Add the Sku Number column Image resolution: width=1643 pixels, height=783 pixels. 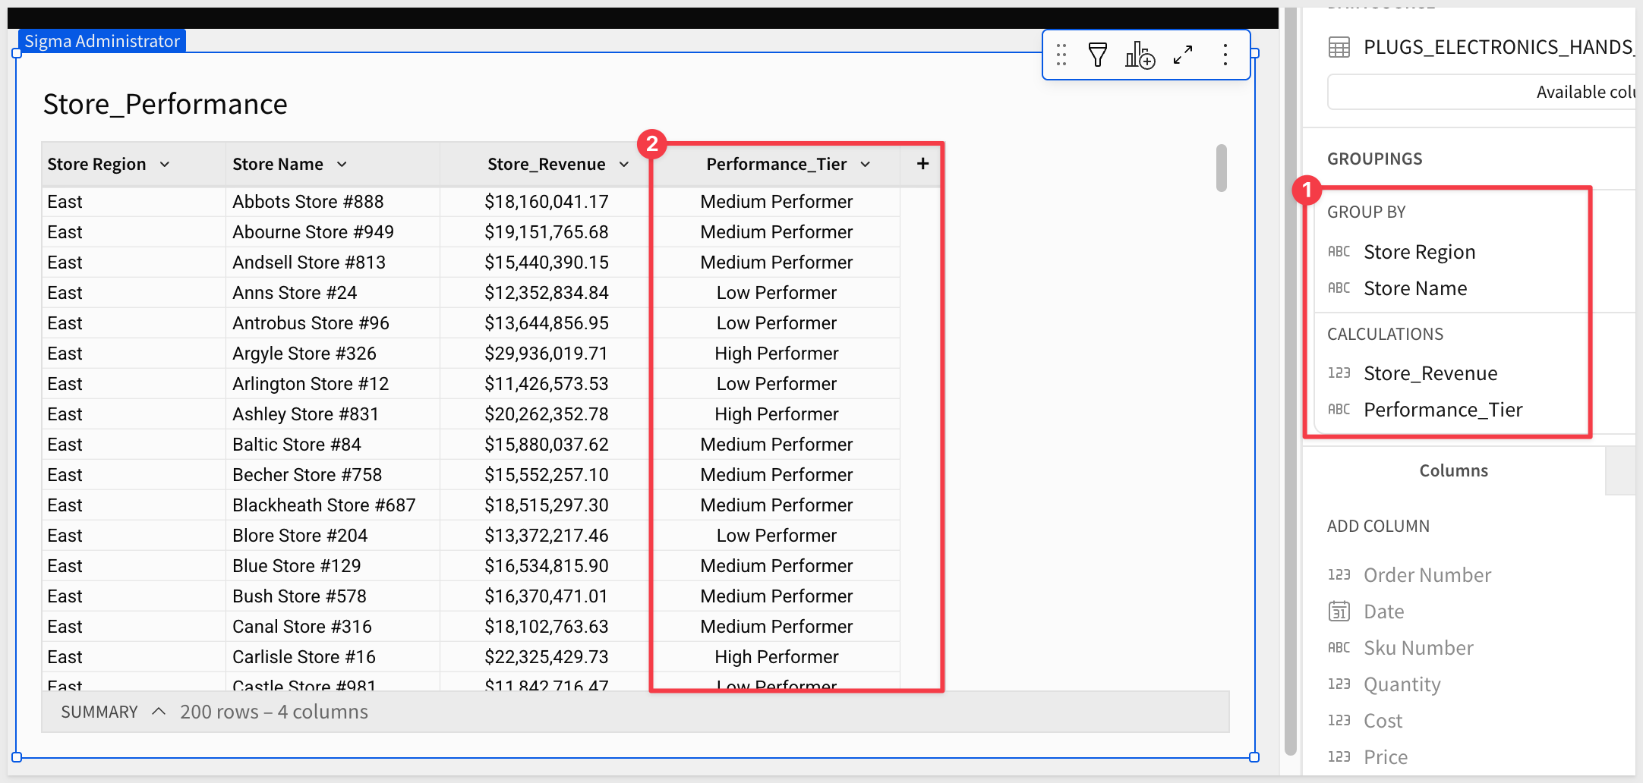(x=1418, y=648)
